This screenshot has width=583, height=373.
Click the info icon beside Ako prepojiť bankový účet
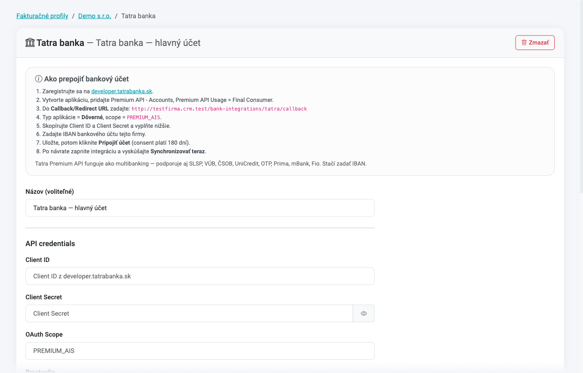[x=39, y=79]
